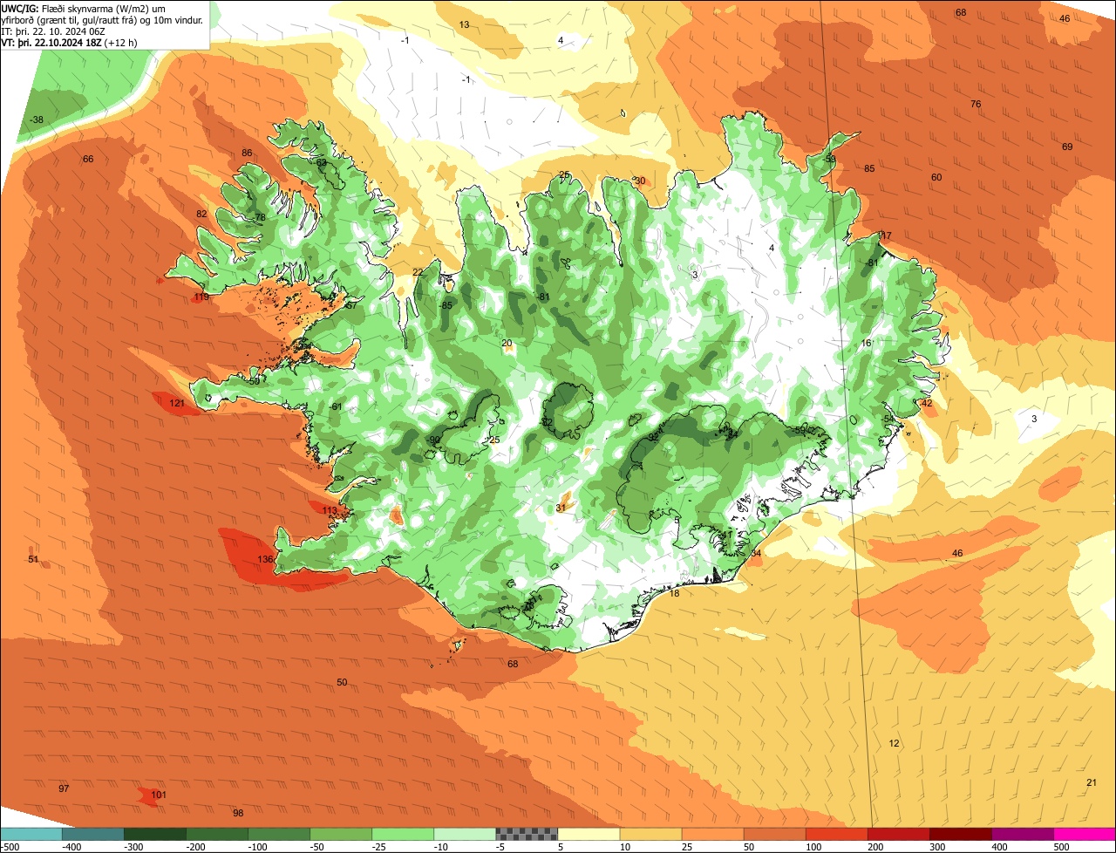The image size is (1116, 853).
Task: Click the map value 97 in the ocean
Action: (x=64, y=788)
